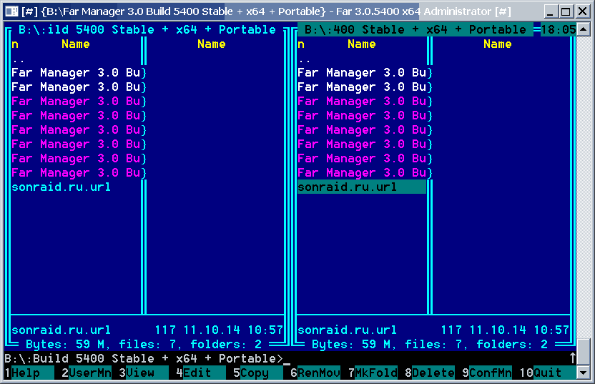Click the 1 Help function key
Screen dimensions: 595x384
[29, 373]
